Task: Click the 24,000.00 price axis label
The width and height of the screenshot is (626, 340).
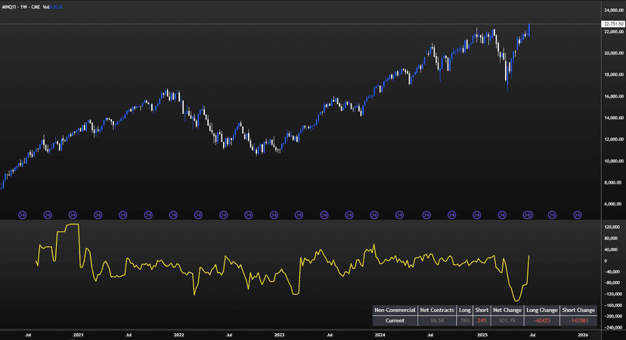Action: (x=614, y=10)
